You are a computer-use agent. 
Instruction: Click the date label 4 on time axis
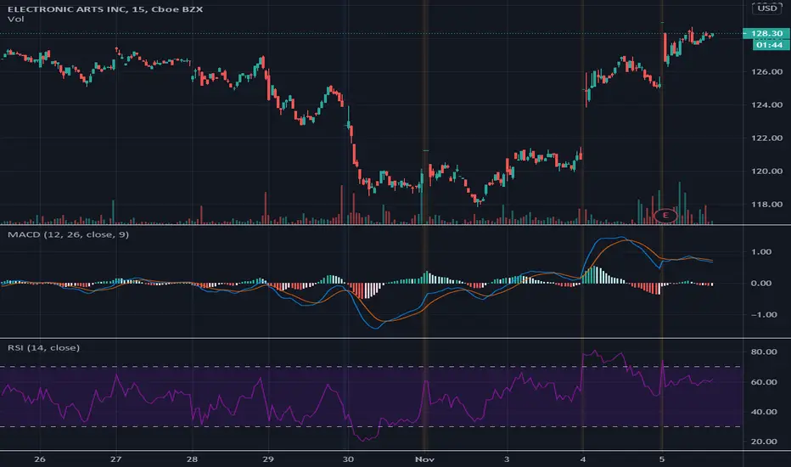(x=583, y=459)
